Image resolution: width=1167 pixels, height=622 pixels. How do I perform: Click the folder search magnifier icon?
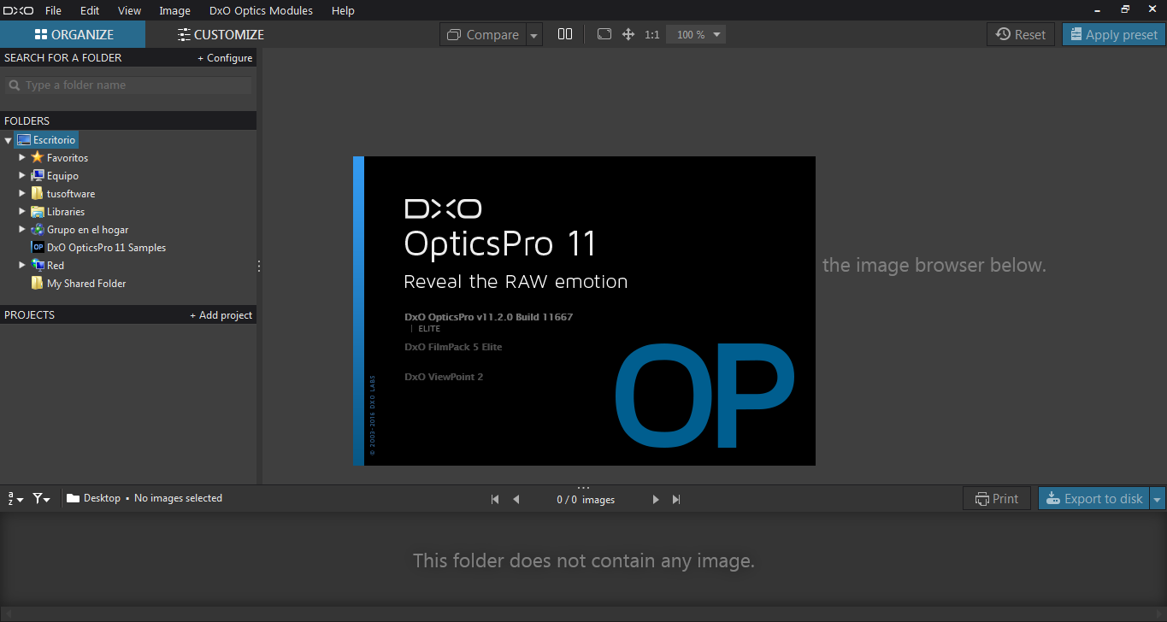click(15, 85)
